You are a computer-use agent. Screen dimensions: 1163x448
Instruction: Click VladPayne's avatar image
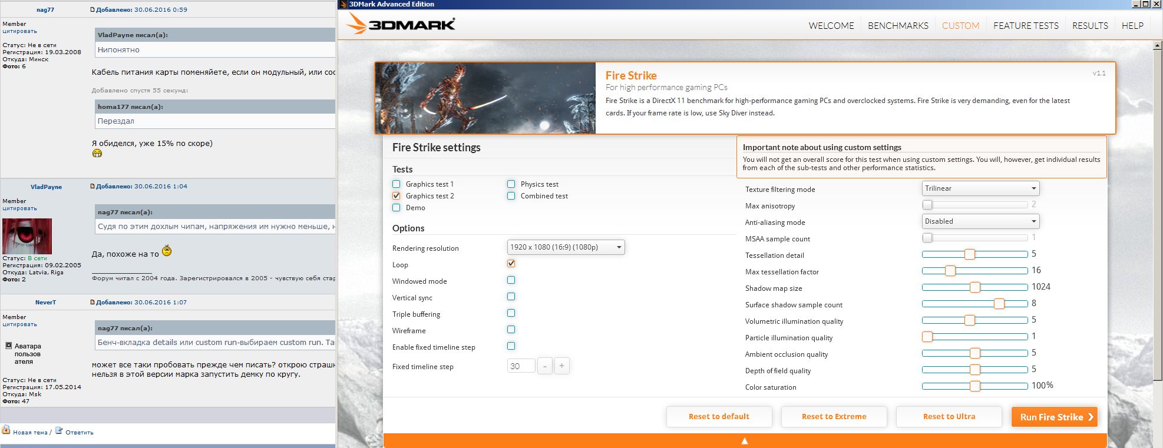coord(27,236)
